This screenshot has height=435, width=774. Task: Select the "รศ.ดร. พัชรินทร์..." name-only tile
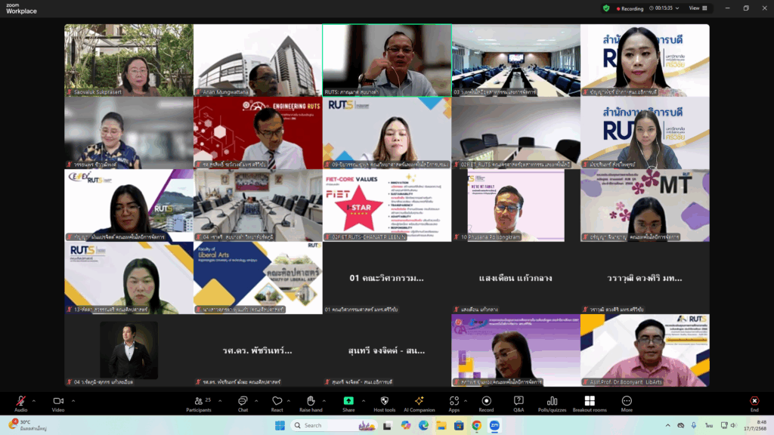[258, 350]
